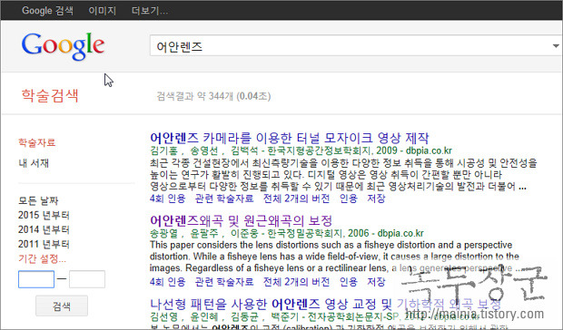
Task: Filter results by 2015 년부터
Action: (44, 215)
